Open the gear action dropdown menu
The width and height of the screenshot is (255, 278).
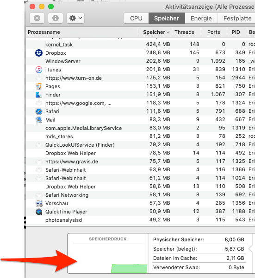(x=75, y=18)
